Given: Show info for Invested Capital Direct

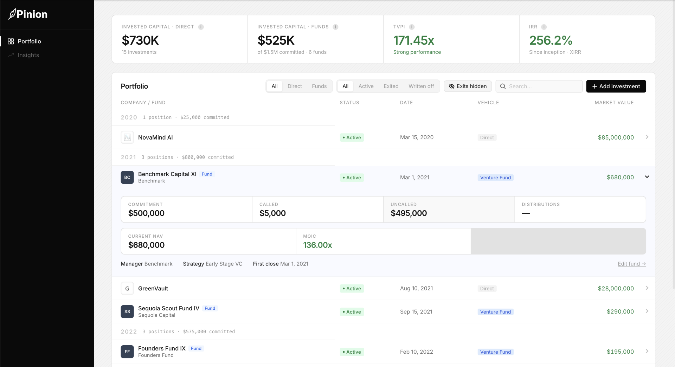Looking at the screenshot, I should [x=201, y=27].
